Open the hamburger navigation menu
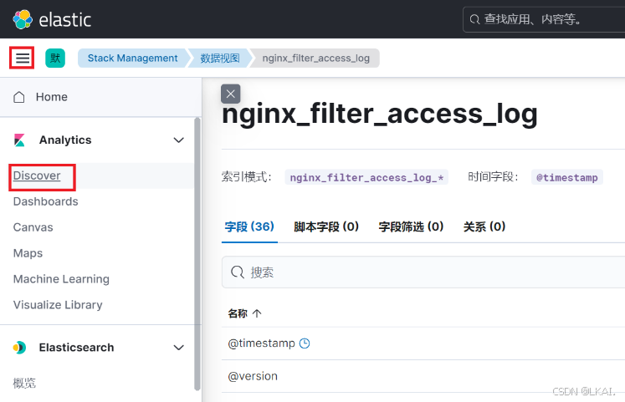This screenshot has height=402, width=625. (23, 59)
